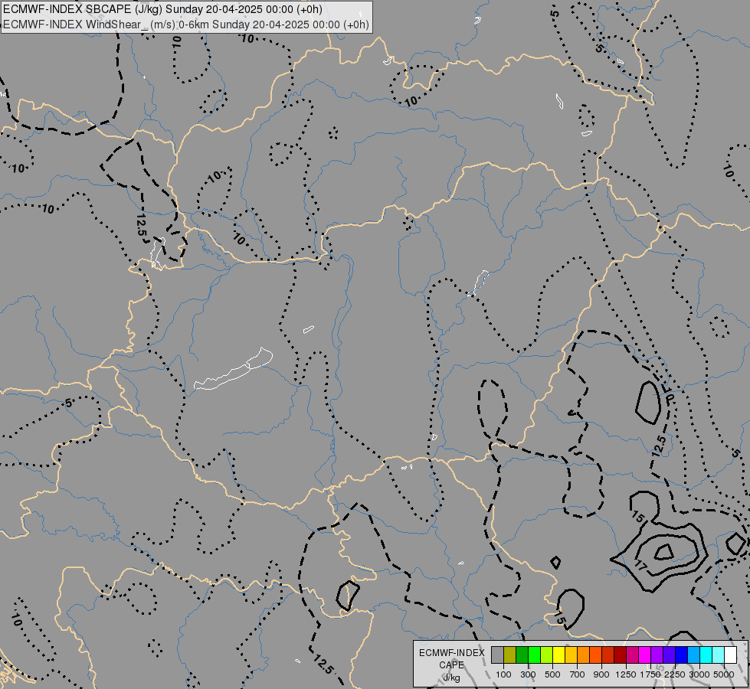This screenshot has width=750, height=689.
Task: Click the orange-red legend swatch
Action: click(x=595, y=655)
